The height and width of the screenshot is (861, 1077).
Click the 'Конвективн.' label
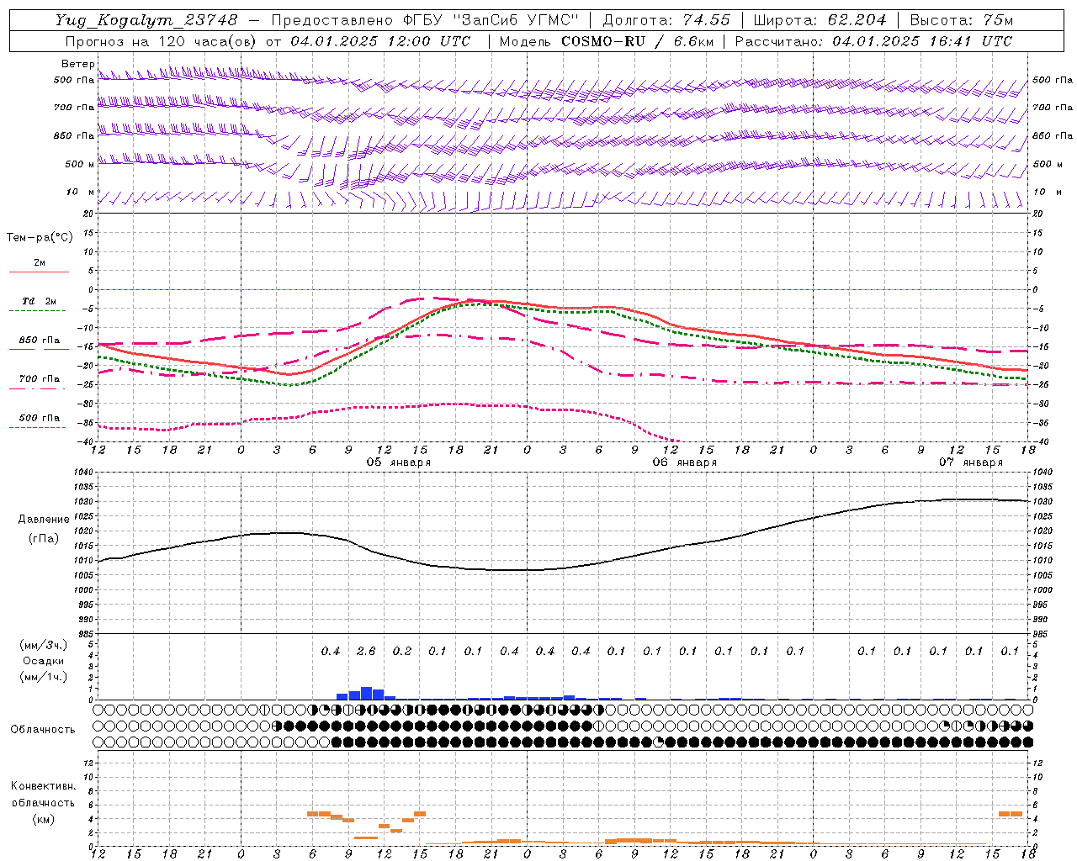coord(44,786)
